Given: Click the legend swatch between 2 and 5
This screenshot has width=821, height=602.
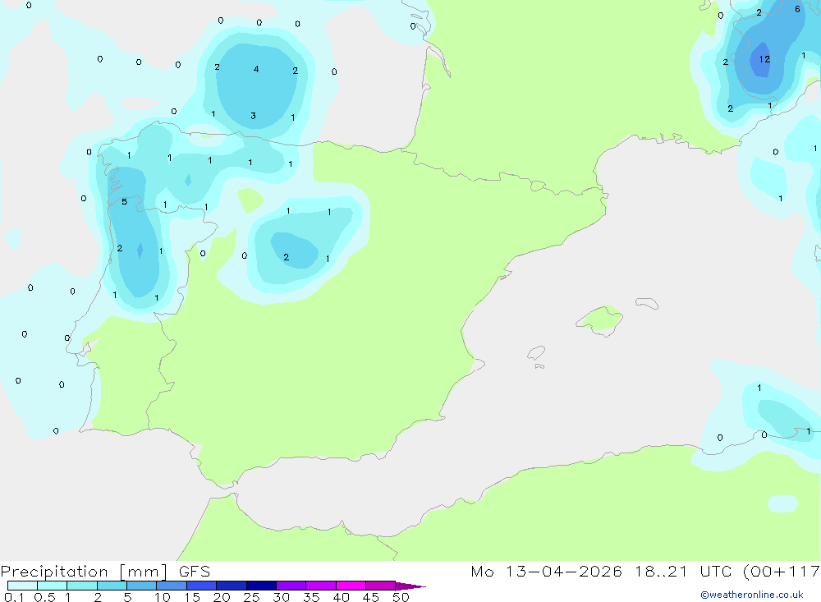Looking at the screenshot, I should point(112,586).
